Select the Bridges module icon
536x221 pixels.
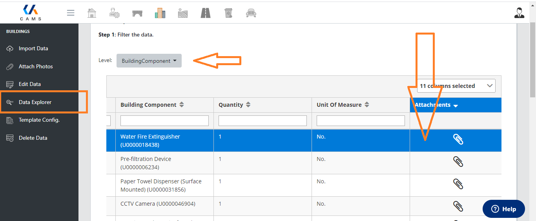pyautogui.click(x=137, y=13)
